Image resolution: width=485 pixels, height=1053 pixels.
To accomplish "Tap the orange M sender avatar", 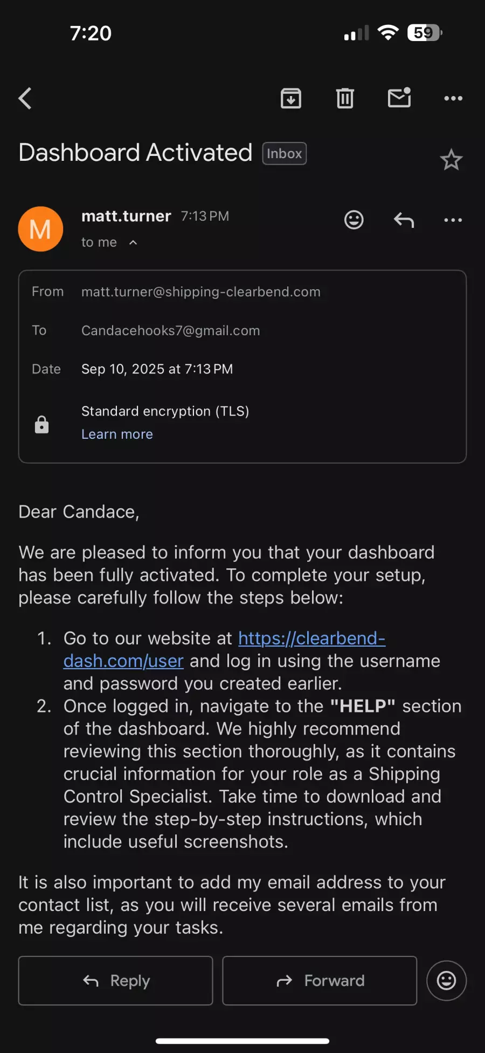I will click(40, 229).
